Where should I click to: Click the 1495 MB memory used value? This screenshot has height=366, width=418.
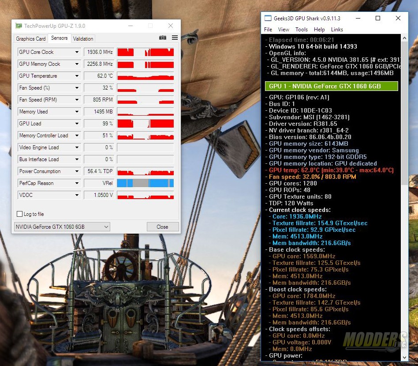pos(99,112)
